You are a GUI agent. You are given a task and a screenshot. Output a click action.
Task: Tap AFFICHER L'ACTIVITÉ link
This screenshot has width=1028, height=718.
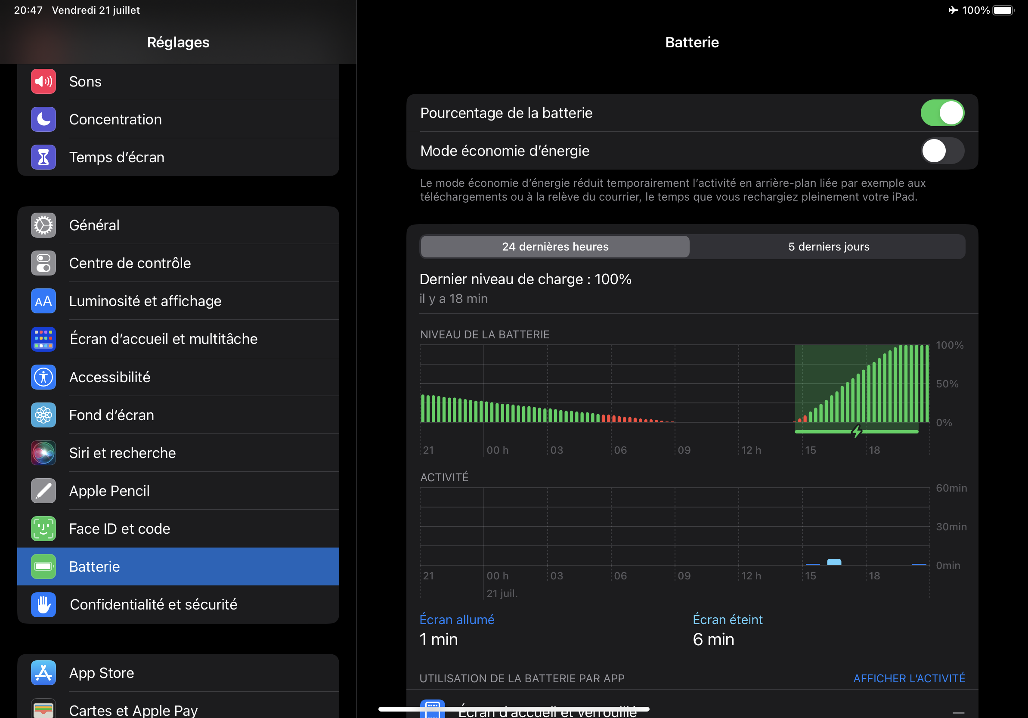coord(908,678)
